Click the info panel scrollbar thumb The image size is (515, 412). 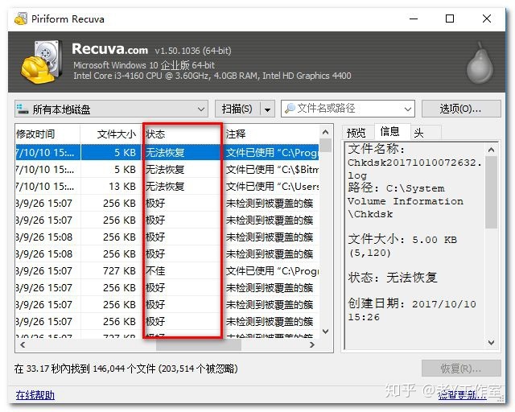[492, 192]
